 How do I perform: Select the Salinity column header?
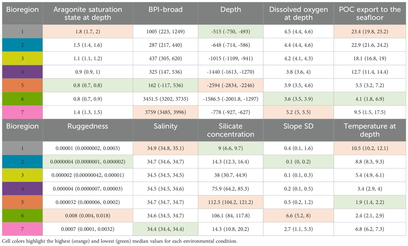165,126
